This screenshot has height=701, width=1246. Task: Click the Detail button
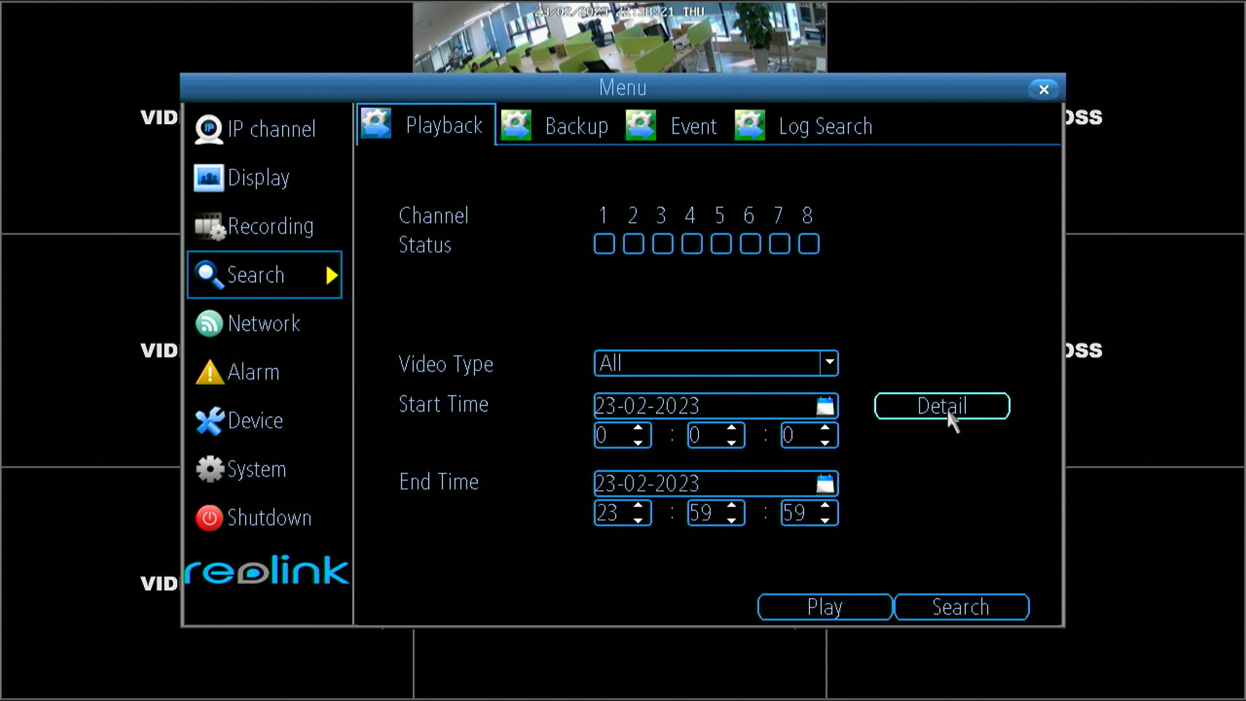pyautogui.click(x=942, y=406)
